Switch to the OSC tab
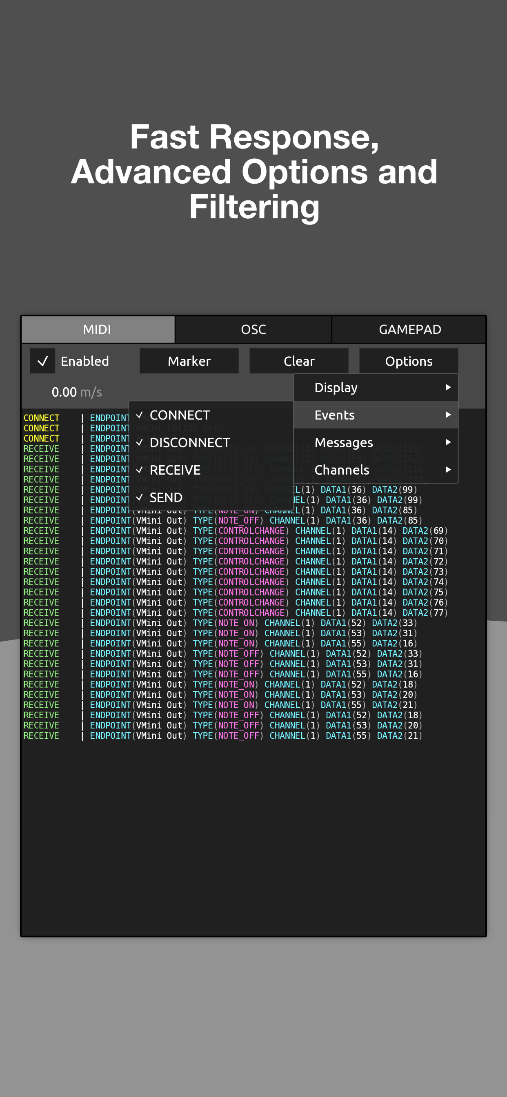Image resolution: width=507 pixels, height=1097 pixels. pos(253,330)
